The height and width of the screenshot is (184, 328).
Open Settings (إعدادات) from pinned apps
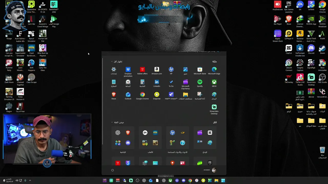pos(114,71)
